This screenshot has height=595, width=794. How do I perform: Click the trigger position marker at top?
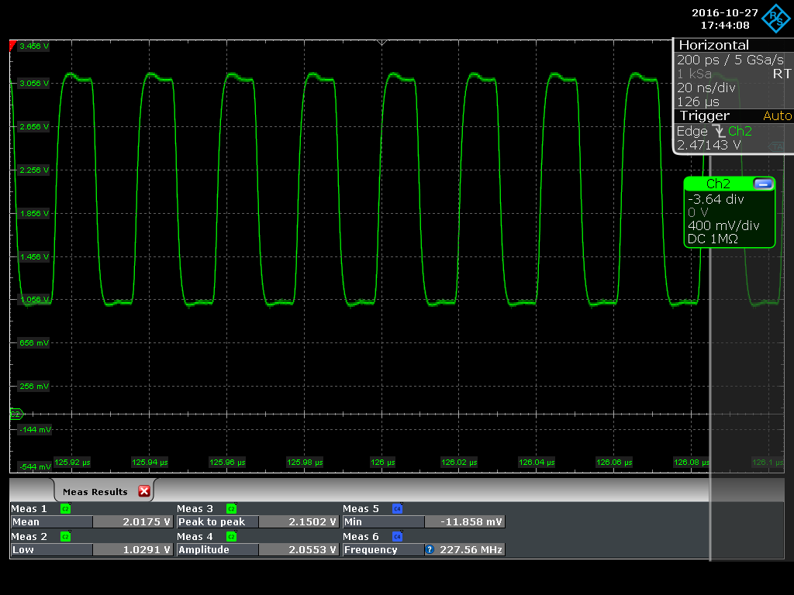point(381,43)
